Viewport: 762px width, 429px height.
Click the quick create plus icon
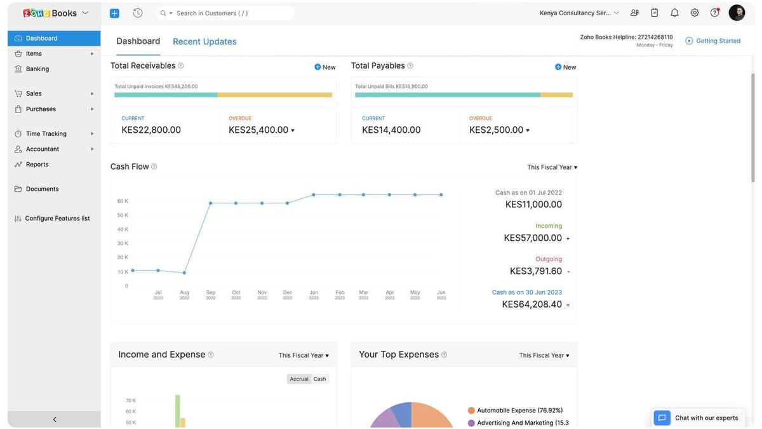pos(114,13)
